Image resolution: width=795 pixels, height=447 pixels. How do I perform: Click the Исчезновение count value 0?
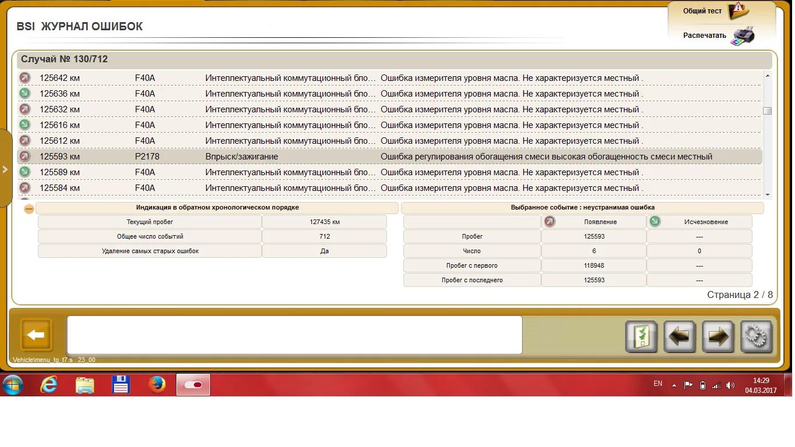(x=700, y=251)
